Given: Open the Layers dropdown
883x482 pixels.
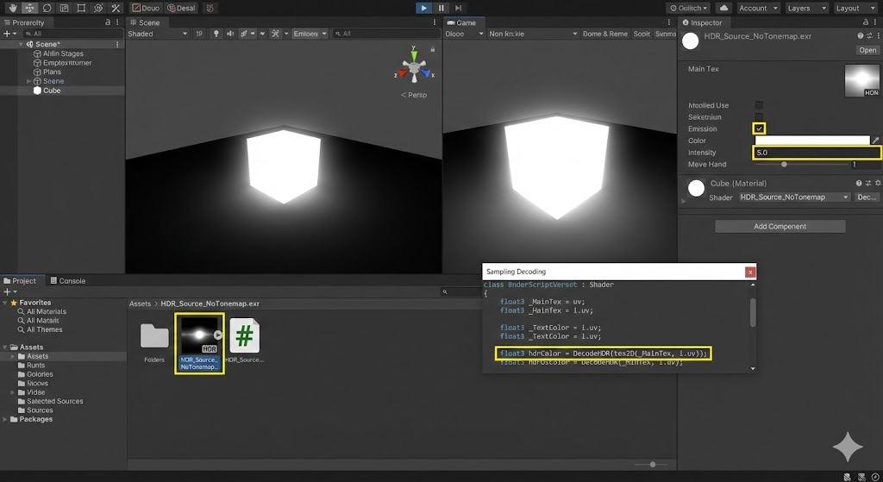Looking at the screenshot, I should (806, 8).
